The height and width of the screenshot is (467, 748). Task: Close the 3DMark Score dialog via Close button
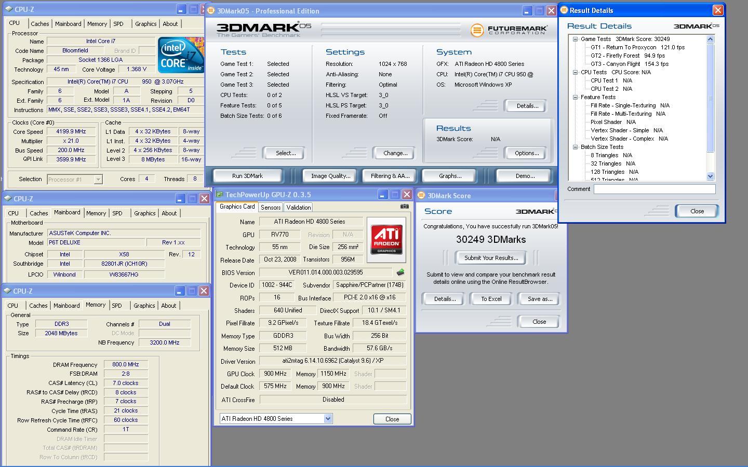coord(539,322)
